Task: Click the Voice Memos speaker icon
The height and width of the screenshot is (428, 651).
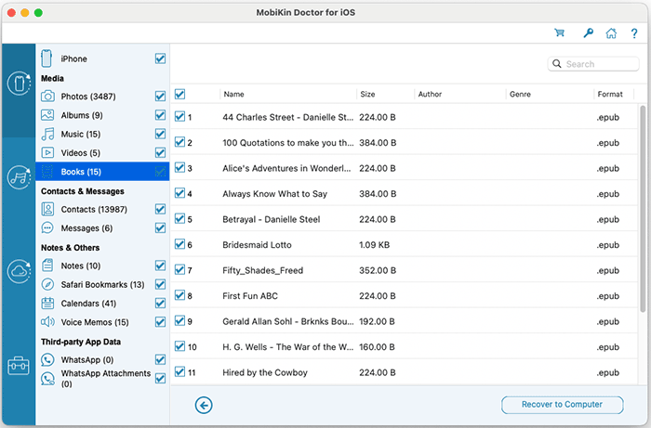Action: coord(47,321)
